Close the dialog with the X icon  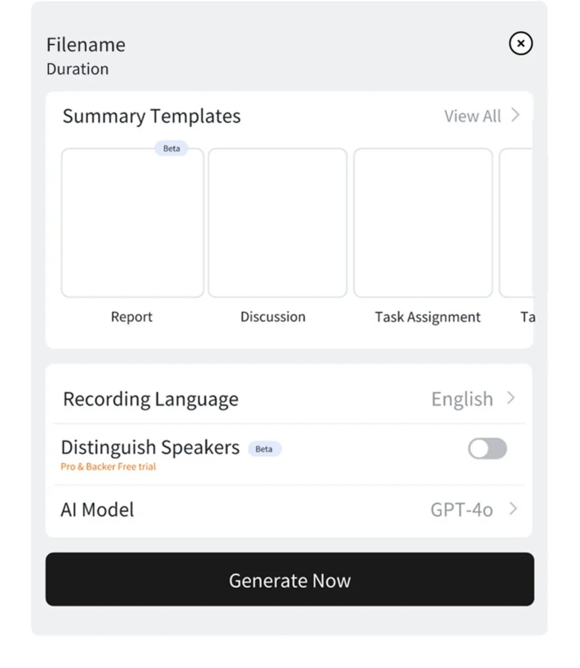[x=520, y=43]
